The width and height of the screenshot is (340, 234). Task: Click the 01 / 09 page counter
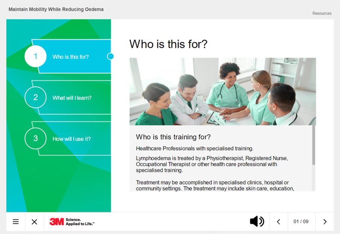tap(301, 222)
